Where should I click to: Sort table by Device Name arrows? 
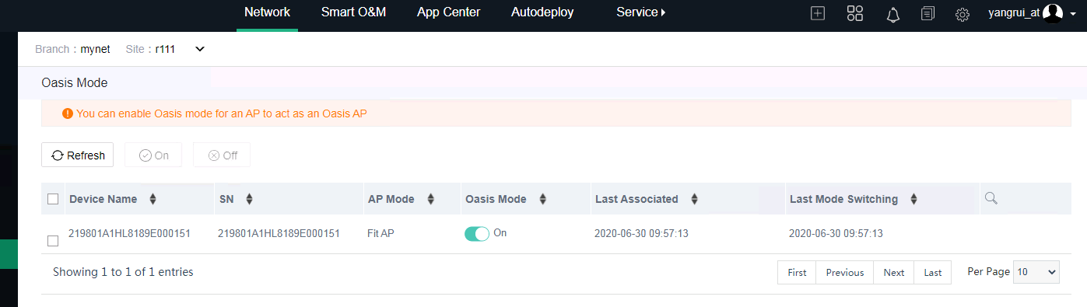[x=153, y=199]
